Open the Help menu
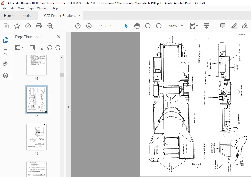 pos(55,8)
